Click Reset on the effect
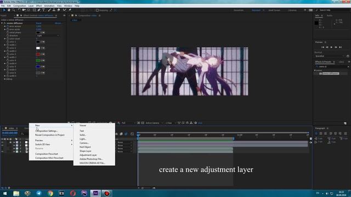The image size is (351, 197). tap(39, 23)
